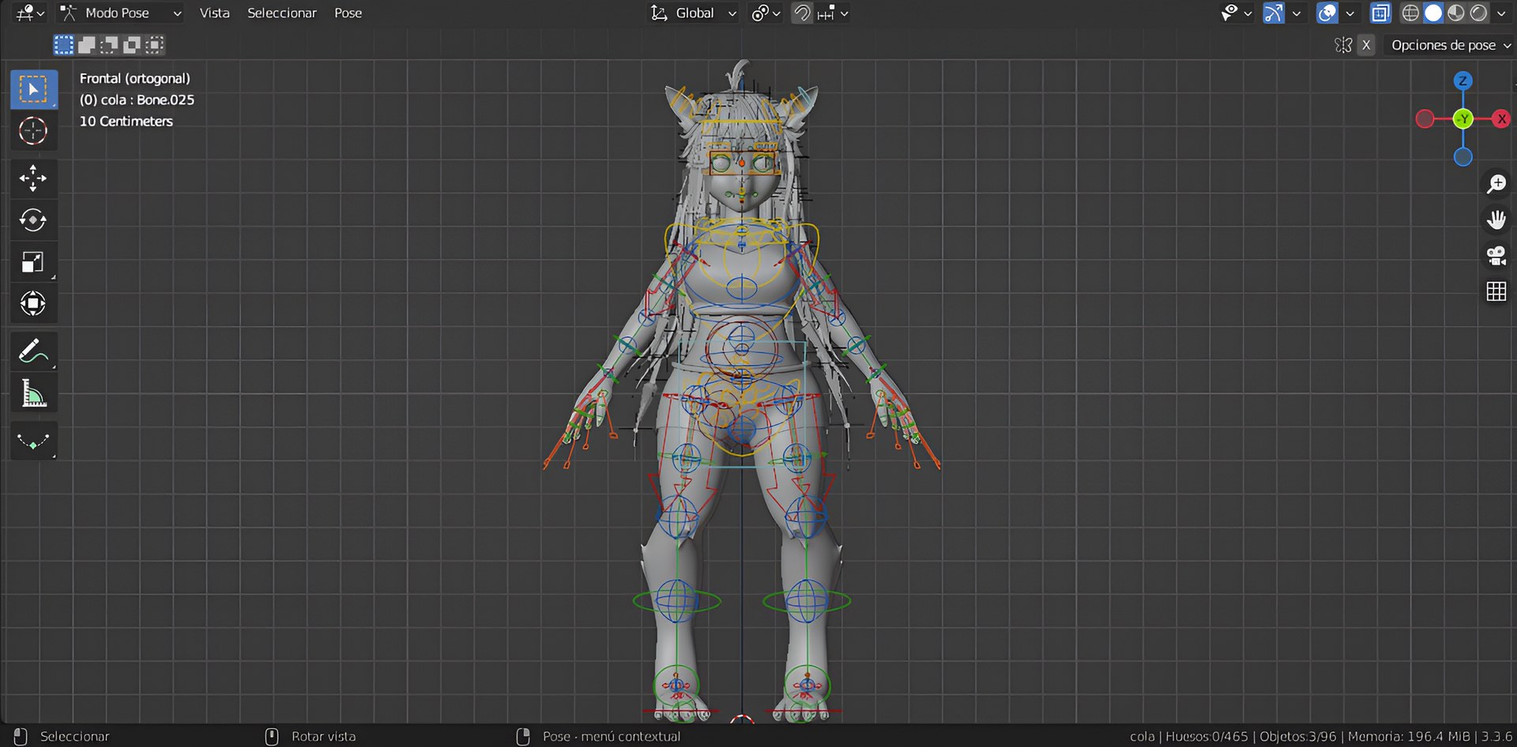Set selection mode to intersect
The image size is (1517, 747).
[155, 45]
